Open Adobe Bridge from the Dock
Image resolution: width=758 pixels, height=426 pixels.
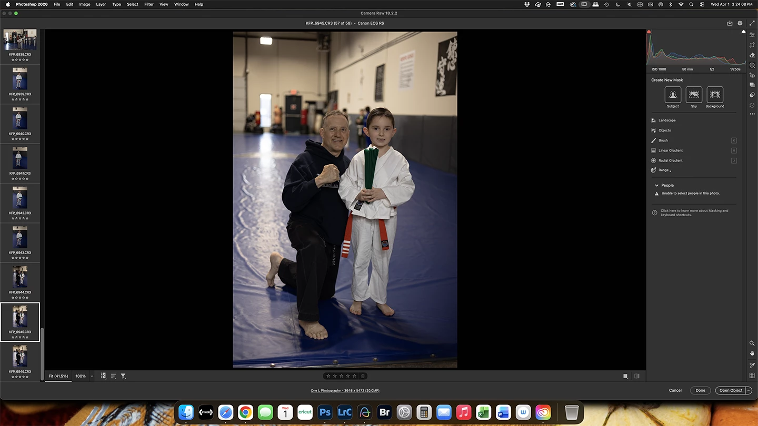pyautogui.click(x=384, y=412)
